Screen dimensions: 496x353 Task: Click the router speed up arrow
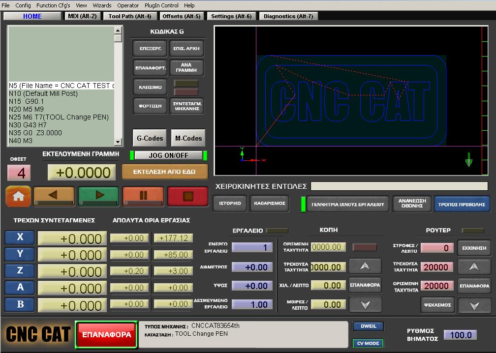(x=474, y=266)
